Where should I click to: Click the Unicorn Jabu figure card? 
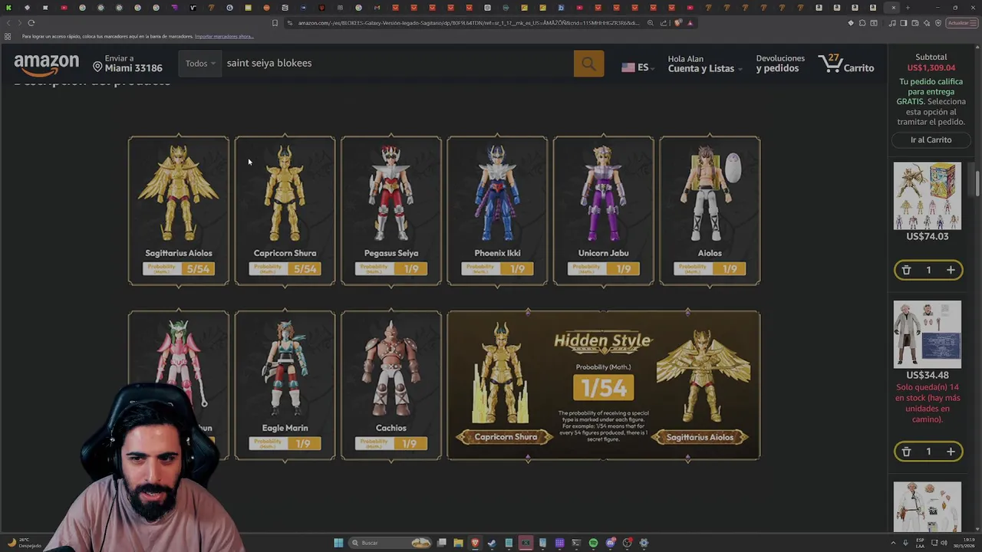[604, 211]
